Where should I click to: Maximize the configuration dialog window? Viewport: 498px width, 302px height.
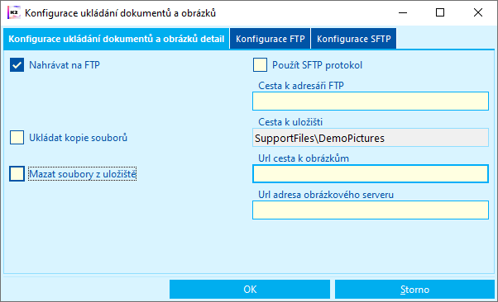(440, 12)
